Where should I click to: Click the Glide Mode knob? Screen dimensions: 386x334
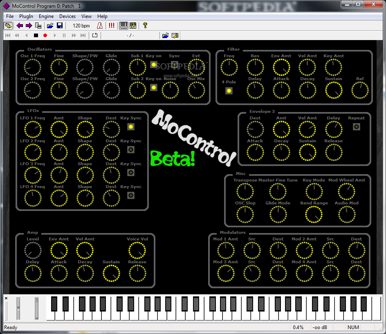coord(278,215)
